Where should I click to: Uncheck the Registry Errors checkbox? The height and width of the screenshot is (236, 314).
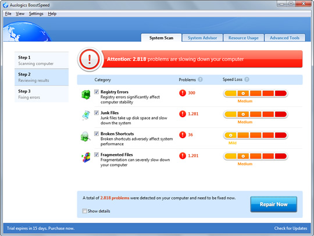97,92
